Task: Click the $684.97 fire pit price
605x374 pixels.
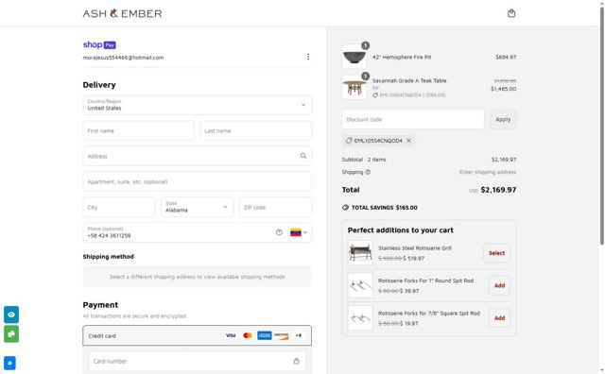Action: click(506, 57)
